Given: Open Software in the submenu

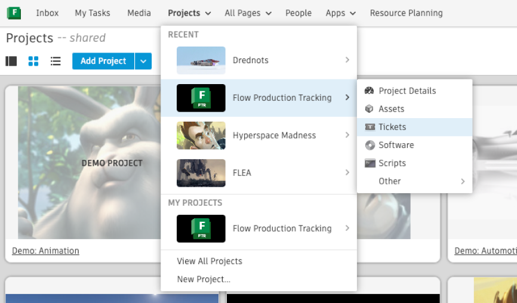Looking at the screenshot, I should click(x=415, y=146).
